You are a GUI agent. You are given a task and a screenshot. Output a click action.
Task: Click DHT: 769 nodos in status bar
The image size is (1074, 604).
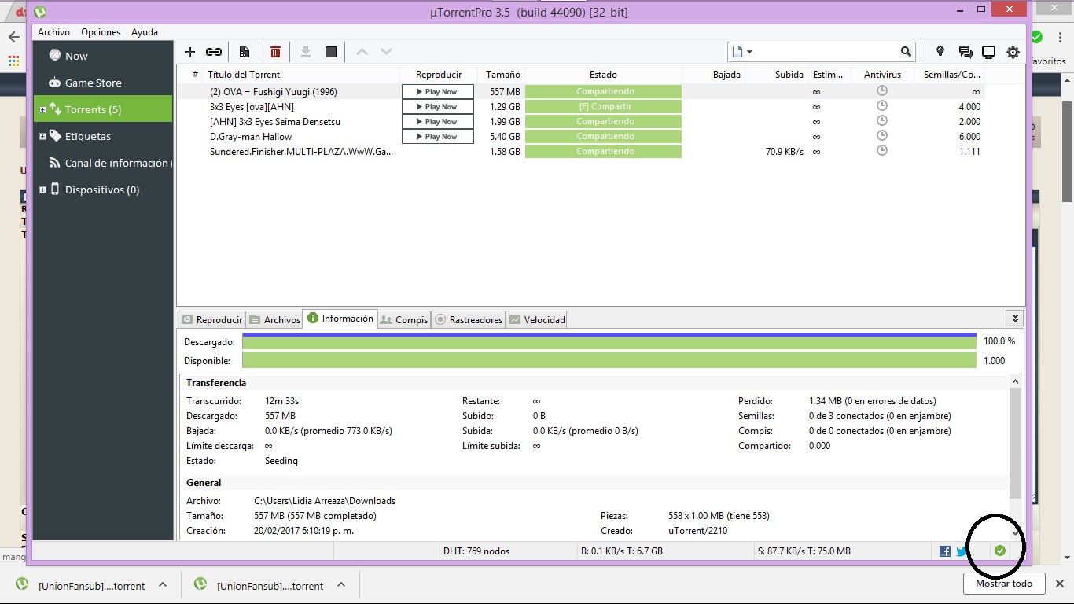tap(476, 551)
